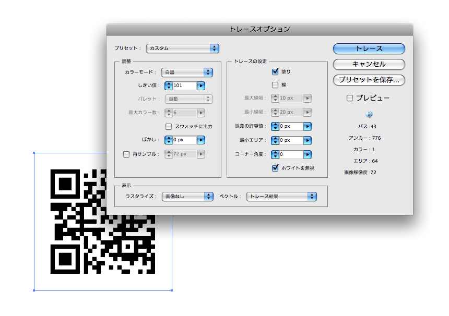
Task: Open the ぼかし slider arrow button
Action: [201, 140]
